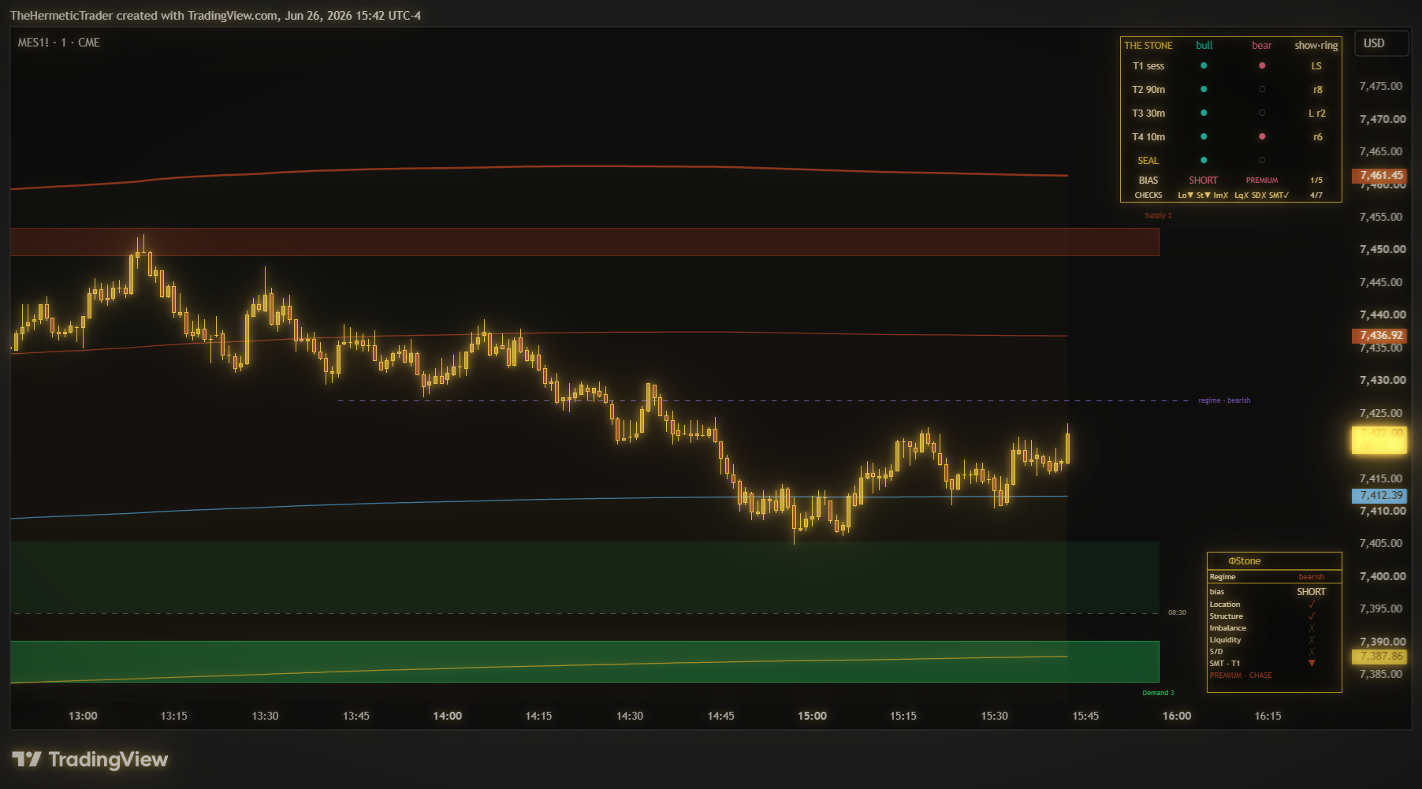Click the bull dot in the SEAL row

1204,160
